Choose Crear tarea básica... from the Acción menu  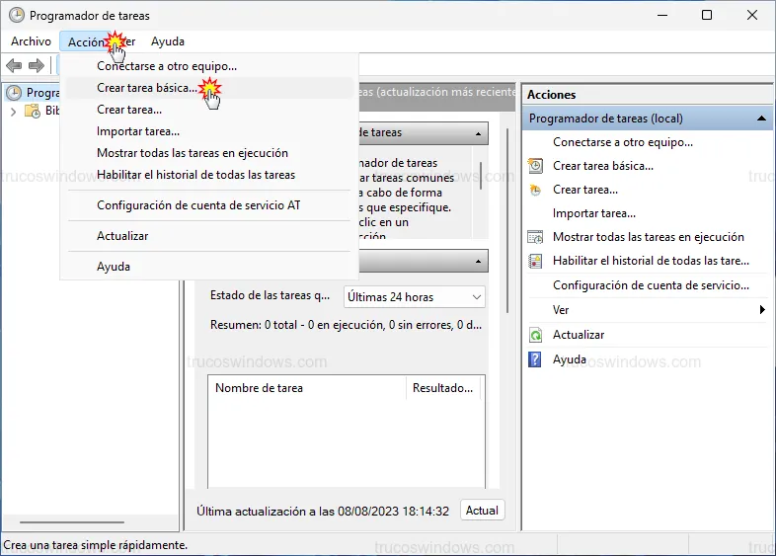[146, 88]
